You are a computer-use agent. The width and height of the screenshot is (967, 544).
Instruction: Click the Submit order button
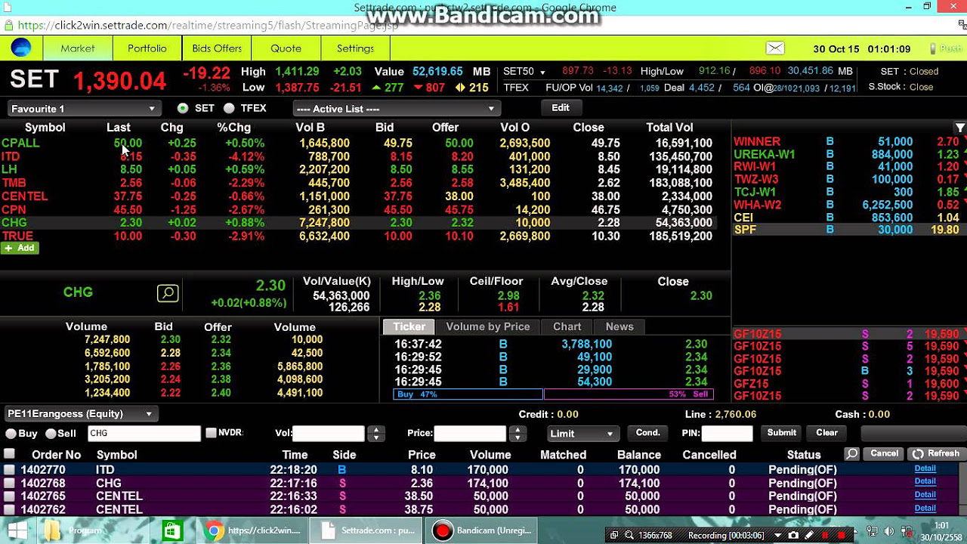782,433
